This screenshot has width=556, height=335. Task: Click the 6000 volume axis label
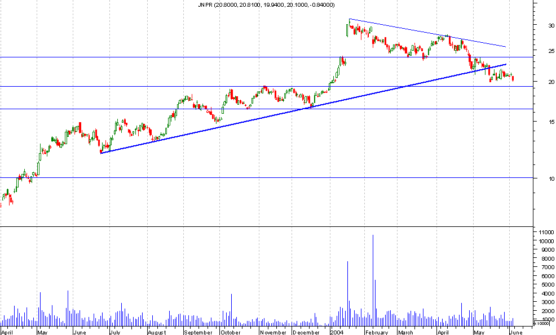(548, 276)
